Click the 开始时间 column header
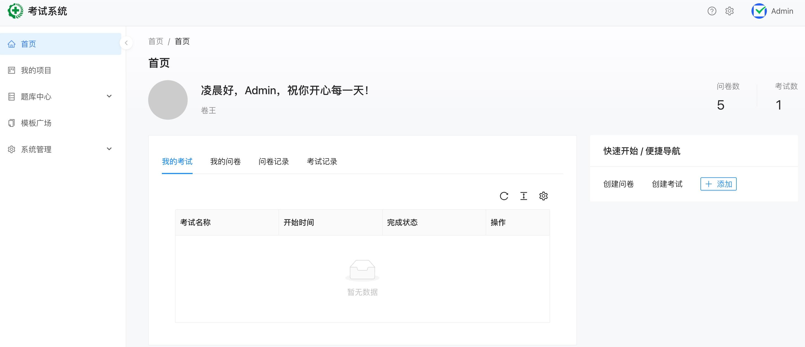 point(331,222)
